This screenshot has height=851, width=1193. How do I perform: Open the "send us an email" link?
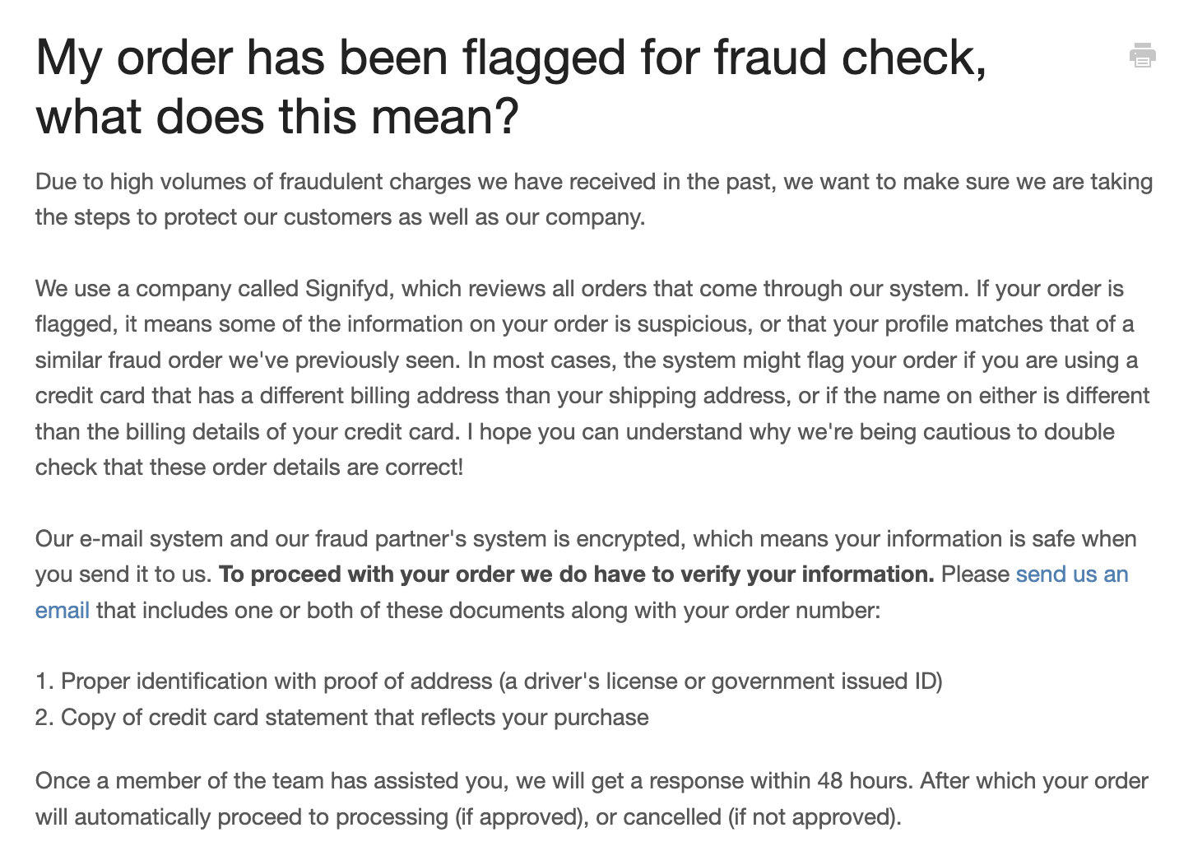pyautogui.click(x=1071, y=574)
